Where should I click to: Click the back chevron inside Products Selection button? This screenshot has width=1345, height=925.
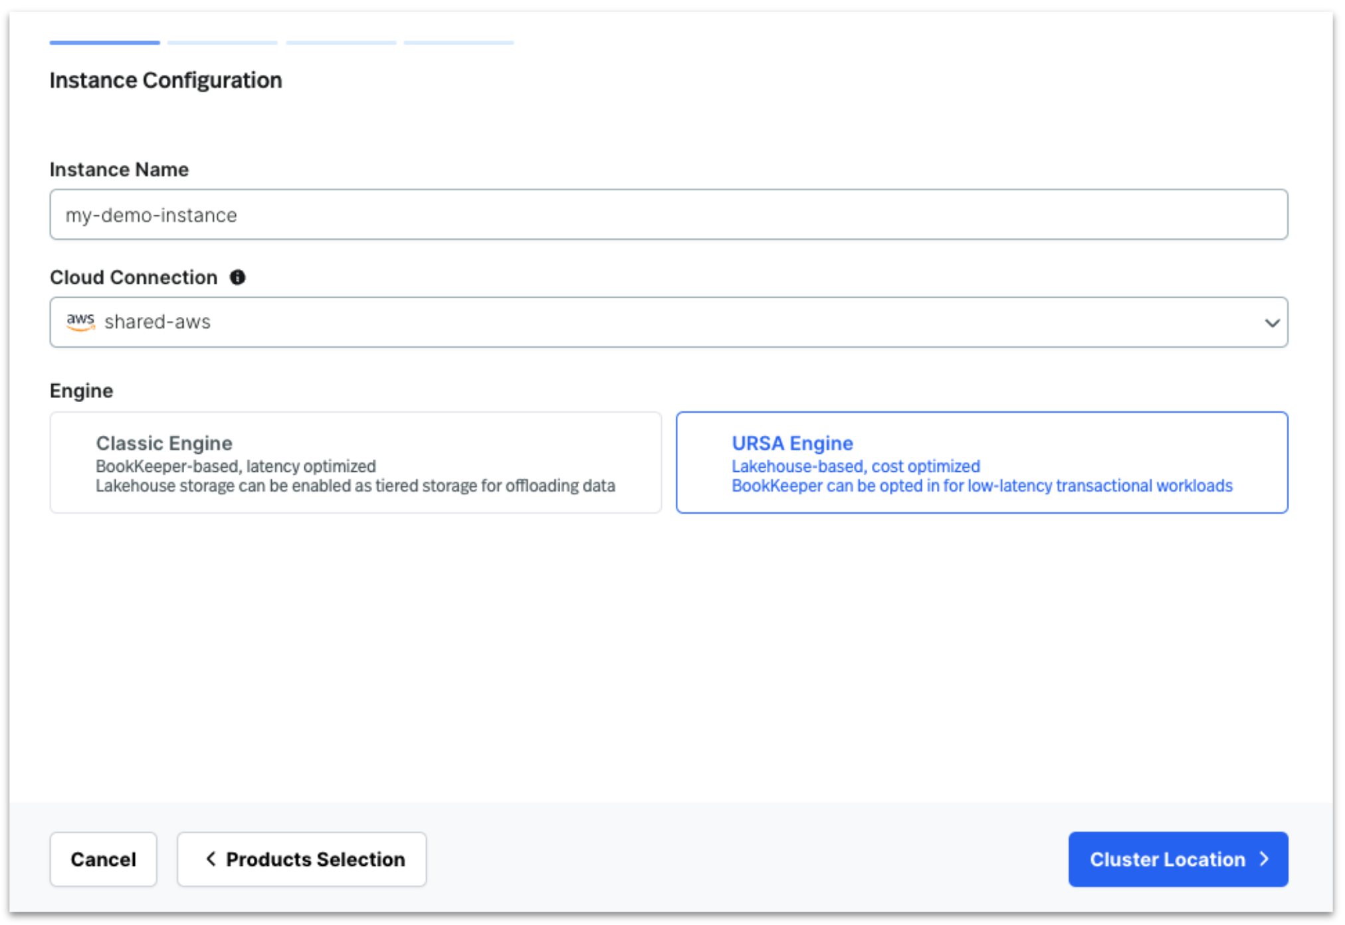click(x=211, y=859)
